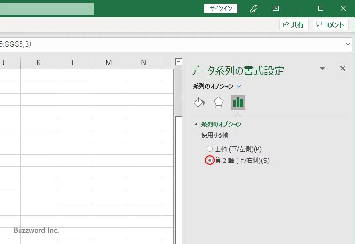Select column M header
The height and width of the screenshot is (244, 355).
pyautogui.click(x=109, y=63)
